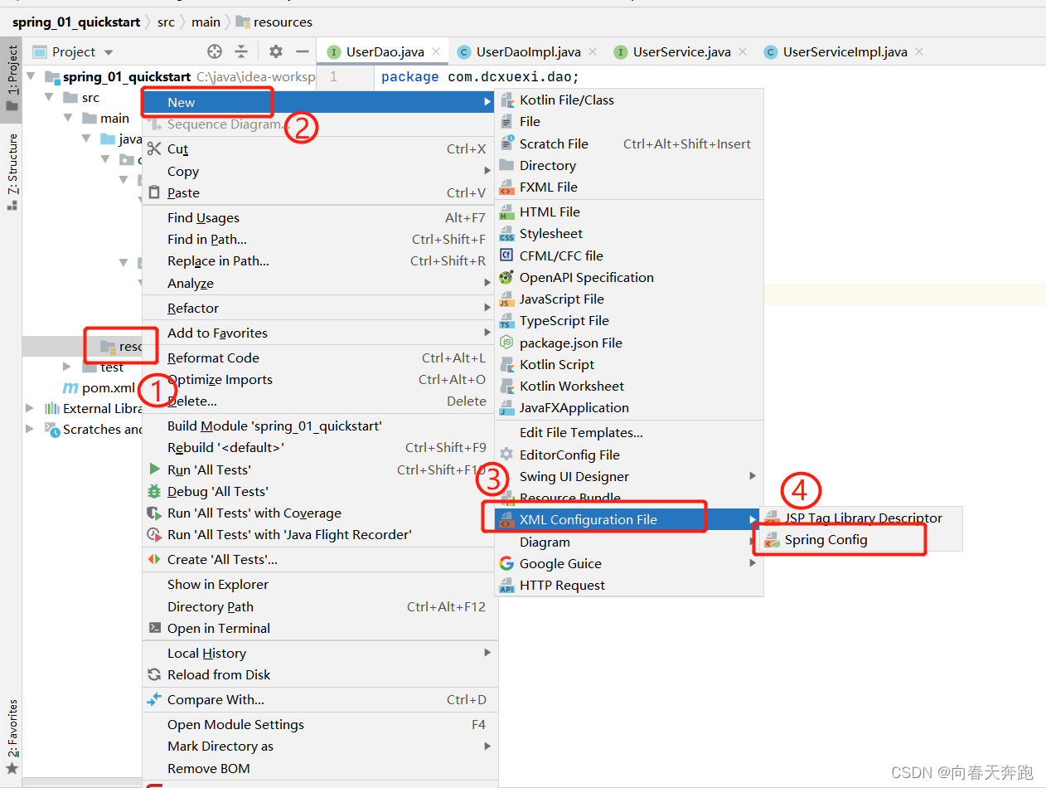The width and height of the screenshot is (1046, 788).
Task: Switch to UserDao.java tab
Action: pyautogui.click(x=385, y=51)
